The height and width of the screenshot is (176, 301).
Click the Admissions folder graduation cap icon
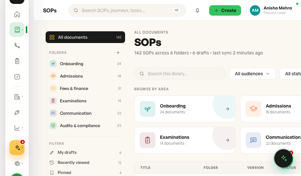coord(53,76)
